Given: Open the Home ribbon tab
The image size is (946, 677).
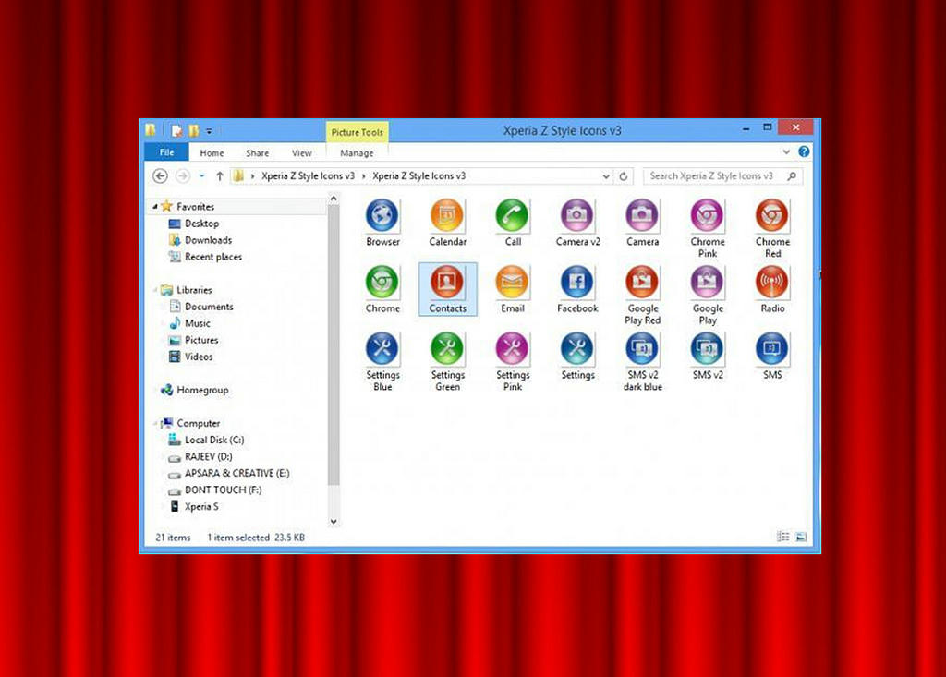Looking at the screenshot, I should click(212, 153).
